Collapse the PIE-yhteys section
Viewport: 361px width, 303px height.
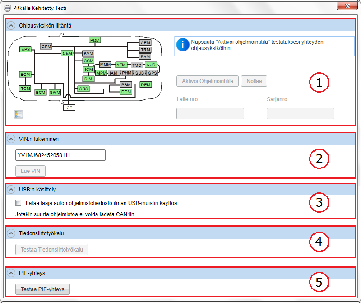point(11,273)
